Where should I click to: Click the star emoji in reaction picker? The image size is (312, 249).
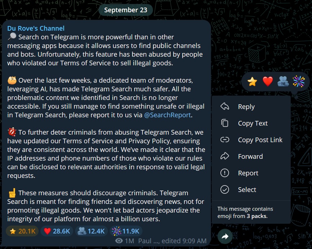point(252,82)
